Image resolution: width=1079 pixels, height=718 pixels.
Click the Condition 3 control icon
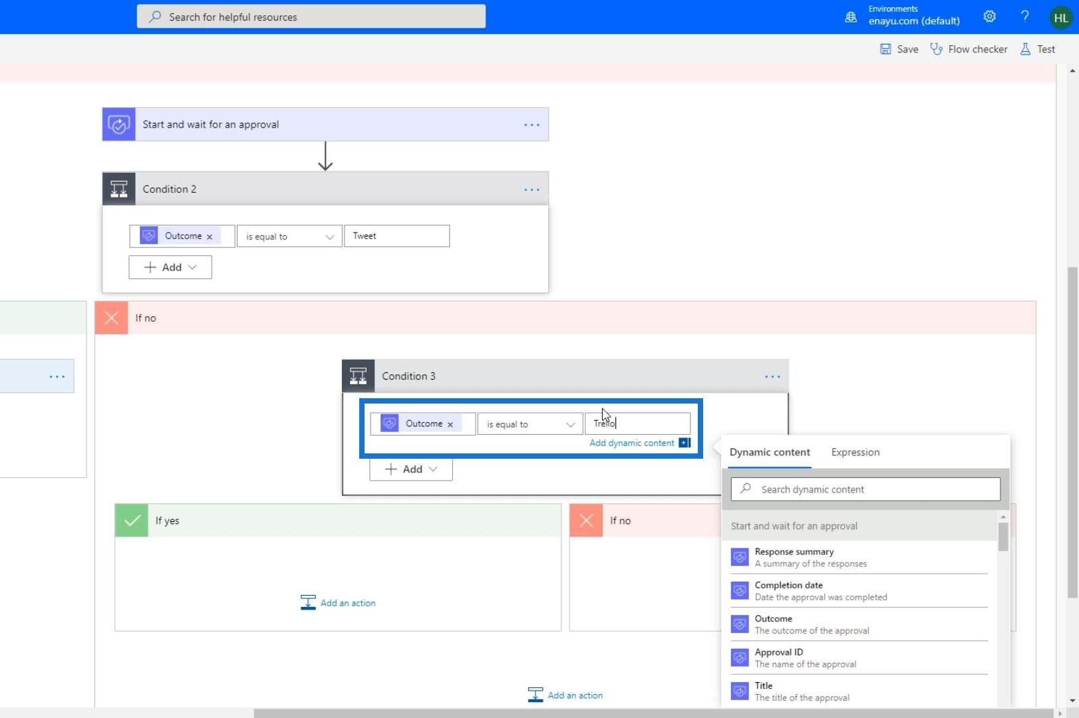click(x=358, y=376)
